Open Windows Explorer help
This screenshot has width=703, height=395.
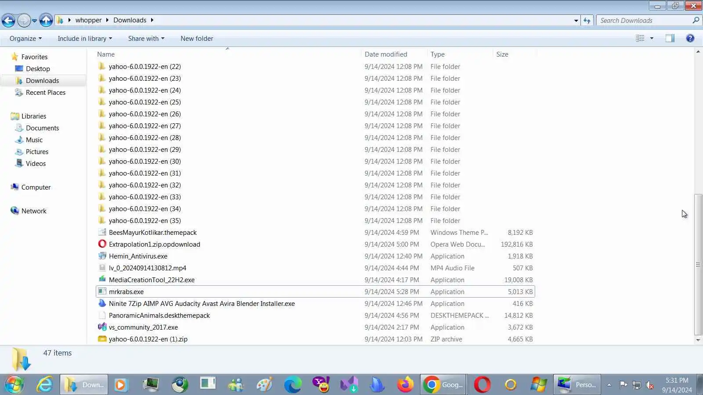point(690,38)
